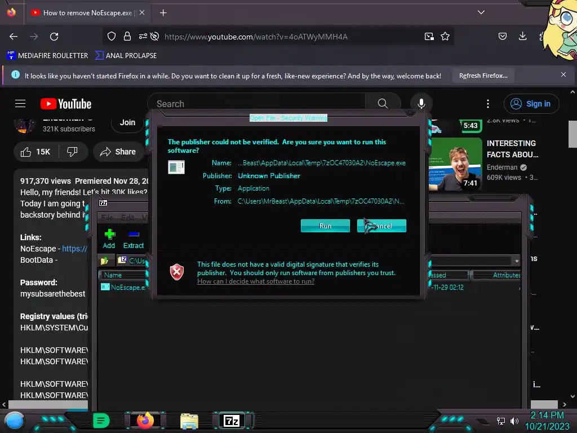The image size is (577, 433).
Task: Go back in Firefox
Action: (14, 37)
